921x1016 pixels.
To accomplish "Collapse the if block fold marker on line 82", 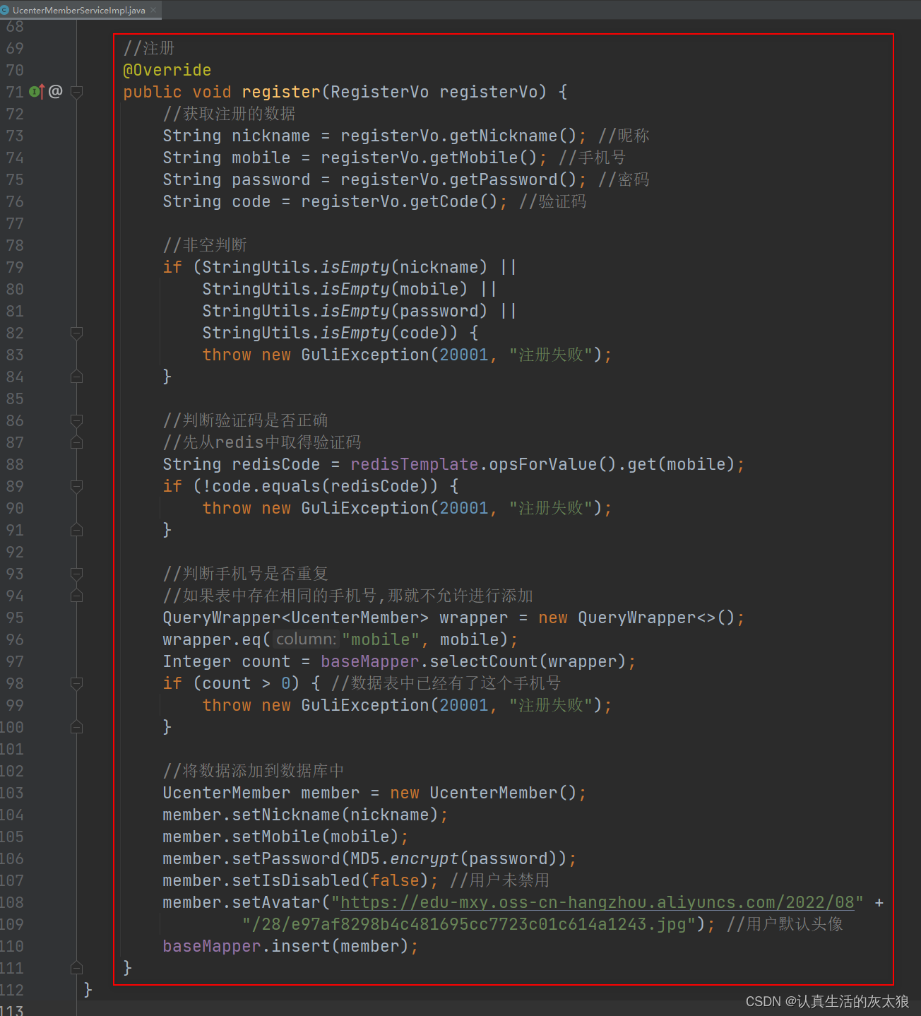I will (77, 333).
